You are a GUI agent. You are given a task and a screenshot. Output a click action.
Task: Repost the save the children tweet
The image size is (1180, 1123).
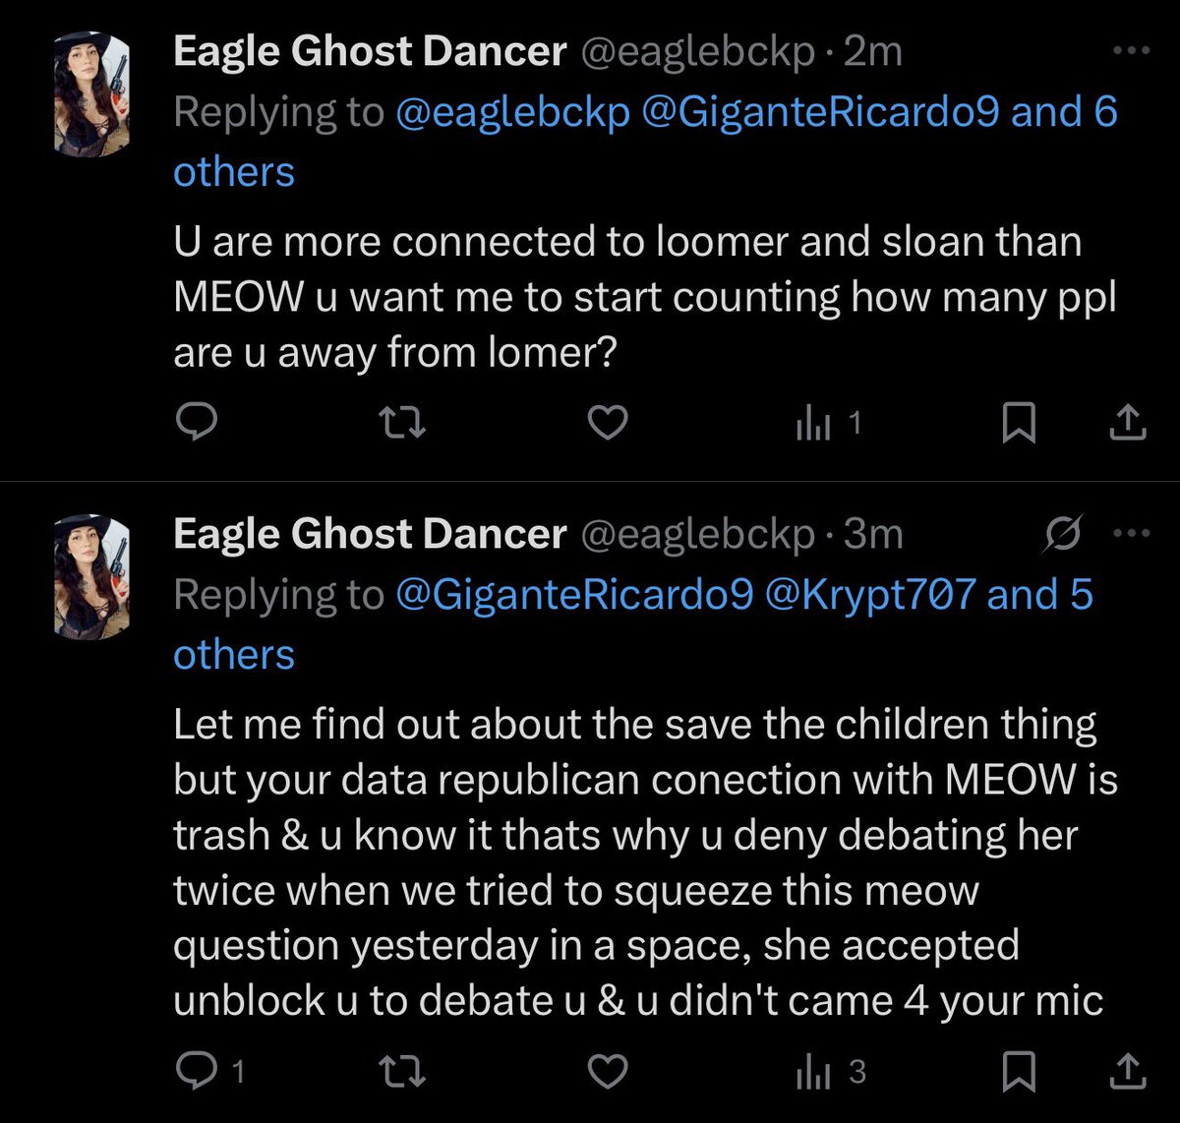point(402,1071)
